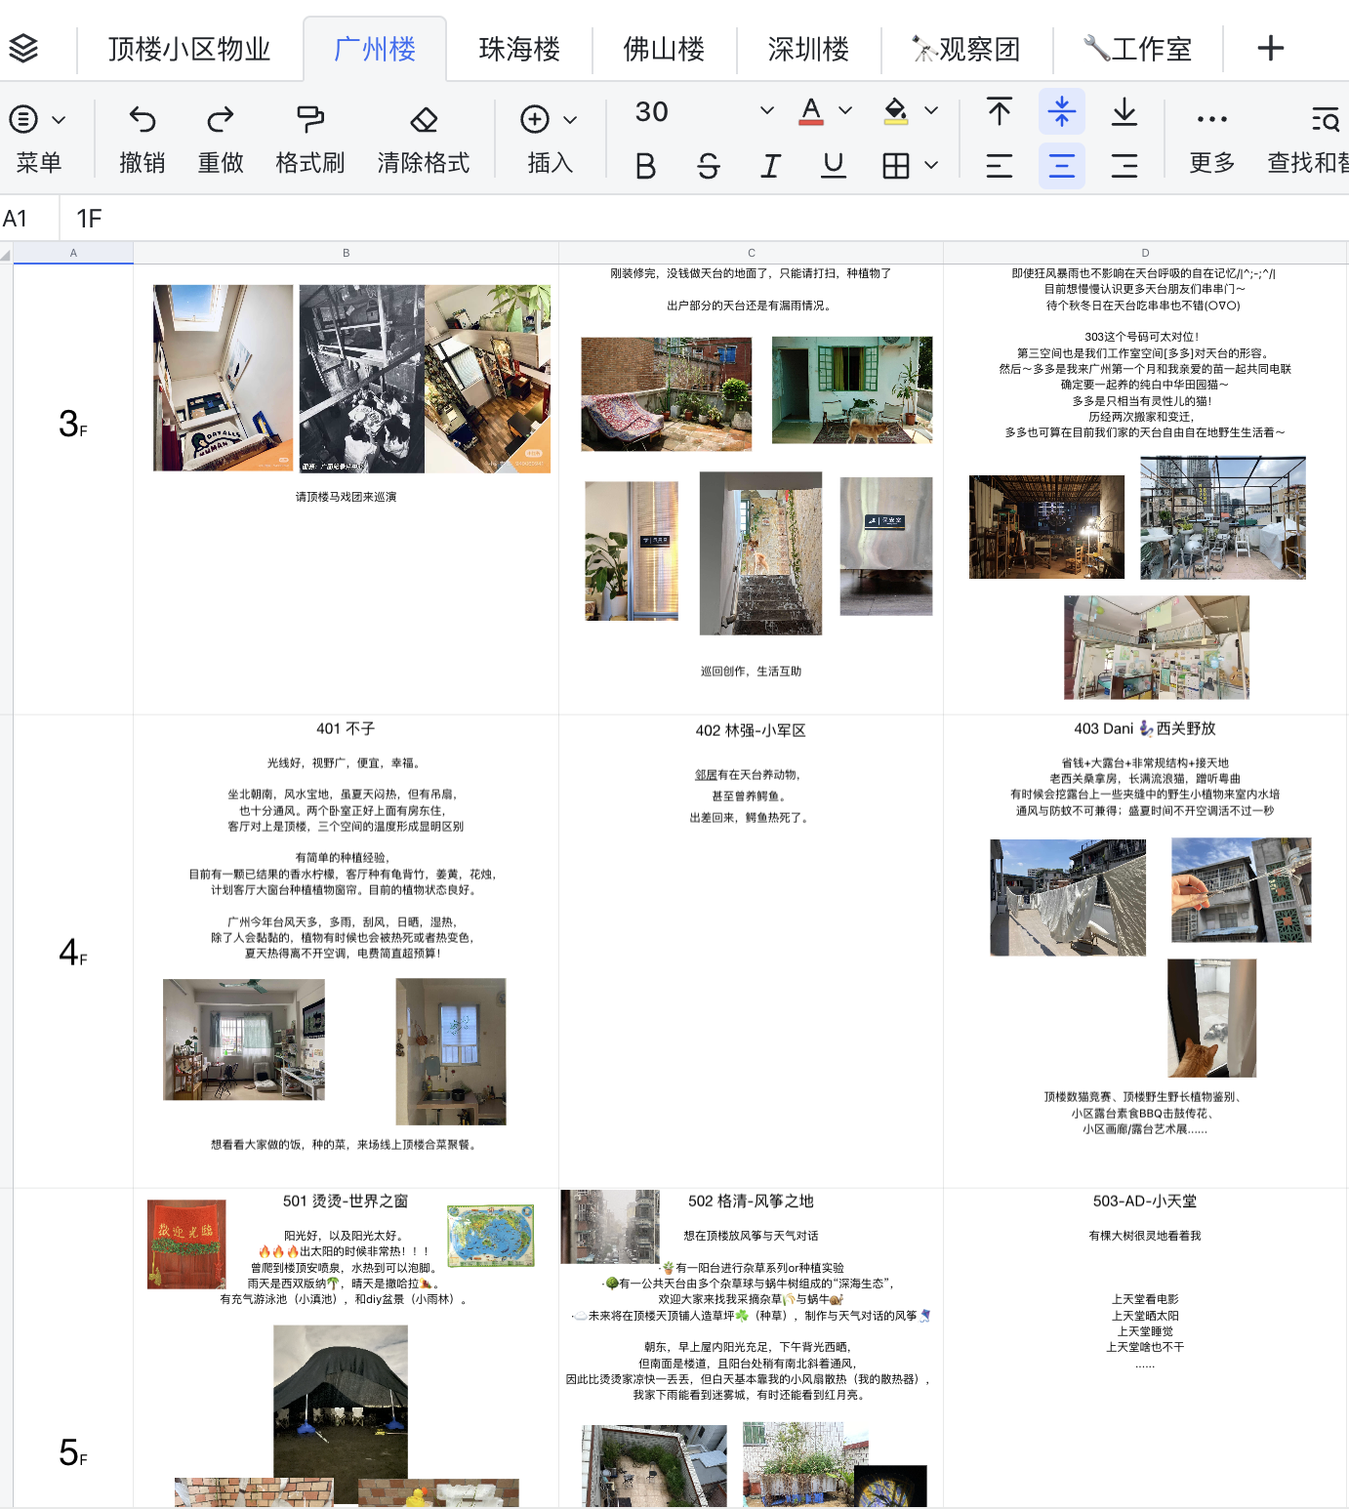
Task: Align cell content to top
Action: [x=999, y=111]
